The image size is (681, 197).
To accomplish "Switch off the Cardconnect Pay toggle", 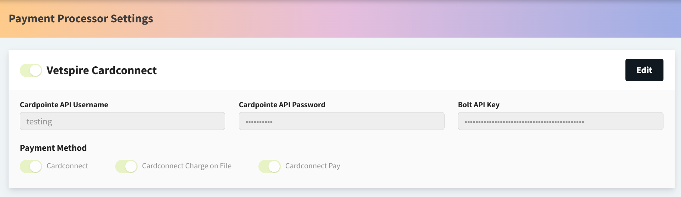I will pyautogui.click(x=270, y=166).
